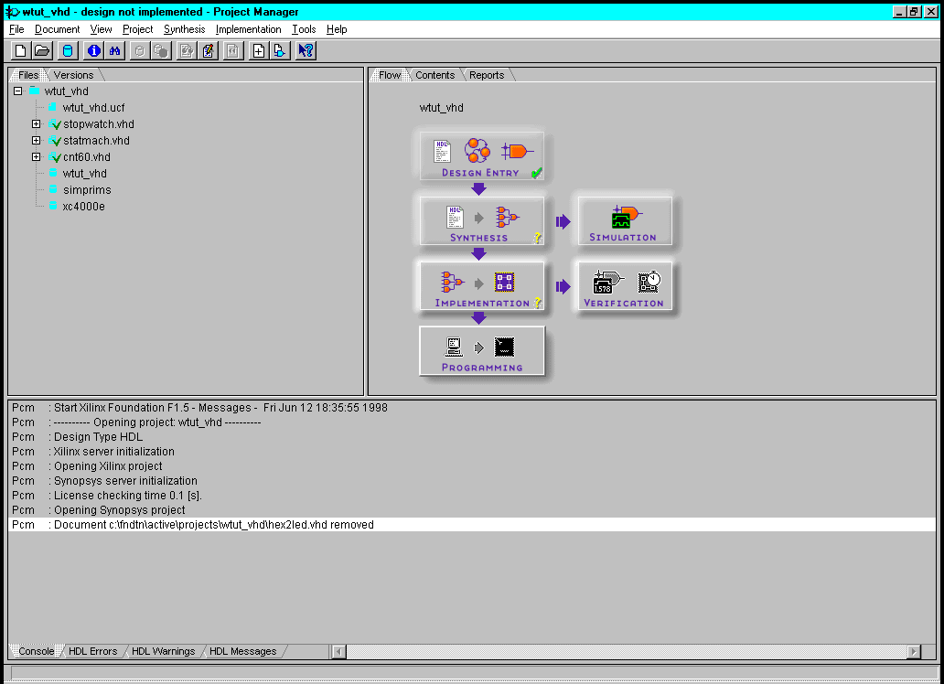
Task: Select xc4000e library in the tree
Action: pyautogui.click(x=83, y=207)
